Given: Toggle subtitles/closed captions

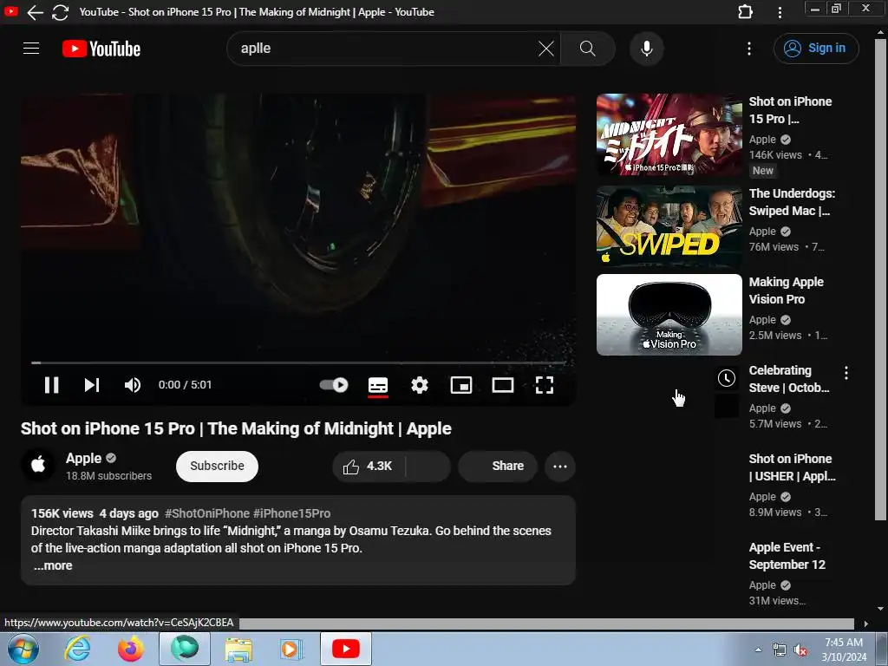Looking at the screenshot, I should click(x=378, y=385).
